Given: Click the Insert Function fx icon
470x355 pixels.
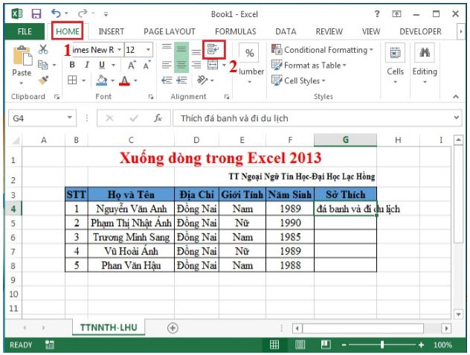Looking at the screenshot, I should (158, 118).
